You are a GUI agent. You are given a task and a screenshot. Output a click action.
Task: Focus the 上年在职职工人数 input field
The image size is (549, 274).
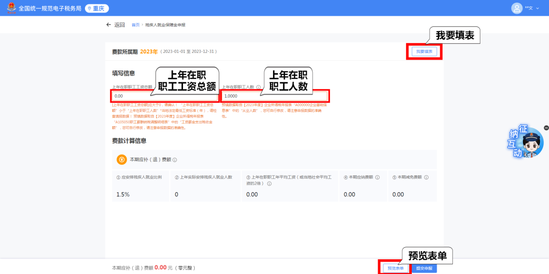pos(275,96)
